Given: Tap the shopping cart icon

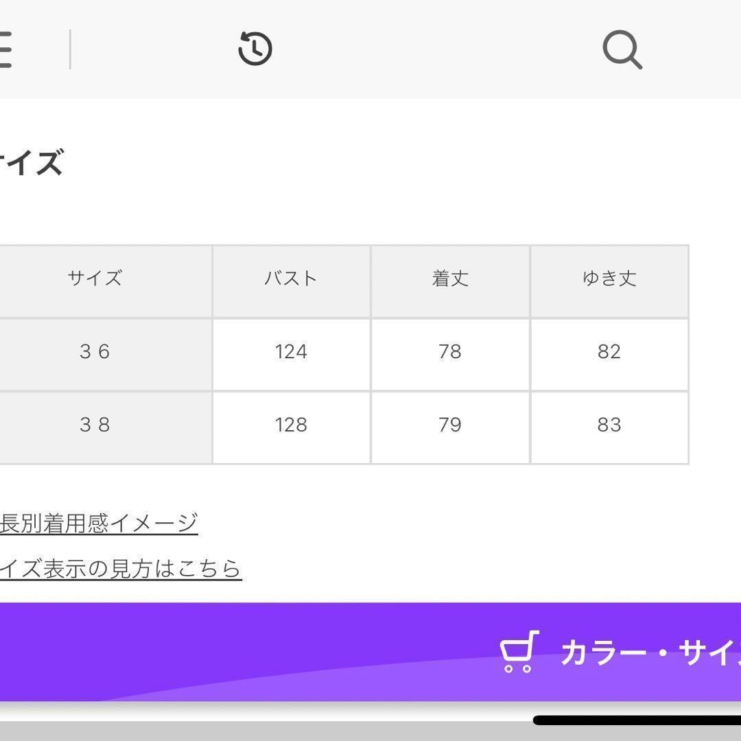Looking at the screenshot, I should [519, 651].
